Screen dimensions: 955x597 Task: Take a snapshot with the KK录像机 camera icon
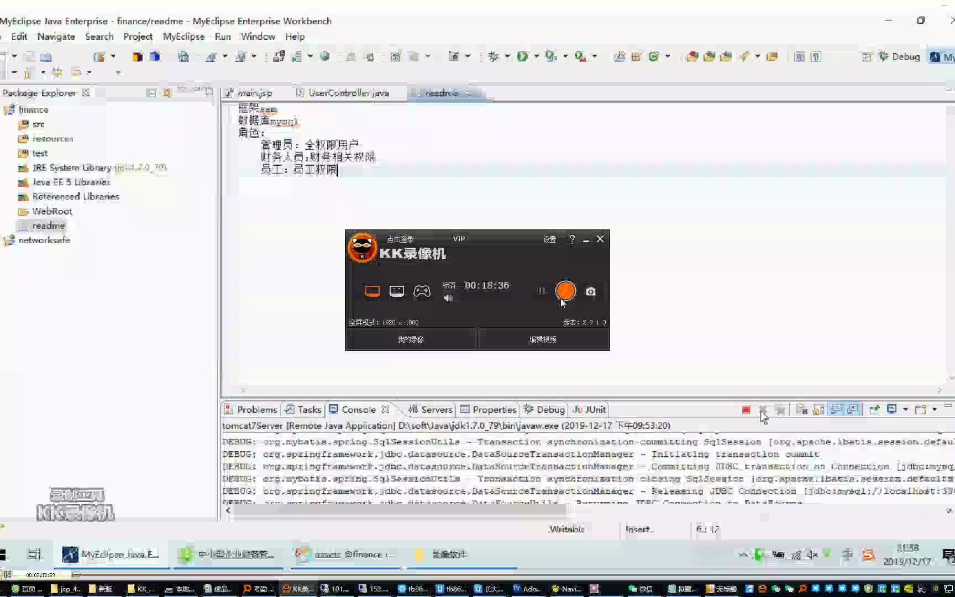pos(590,291)
